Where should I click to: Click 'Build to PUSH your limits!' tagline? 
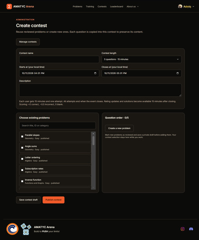(x=47, y=231)
